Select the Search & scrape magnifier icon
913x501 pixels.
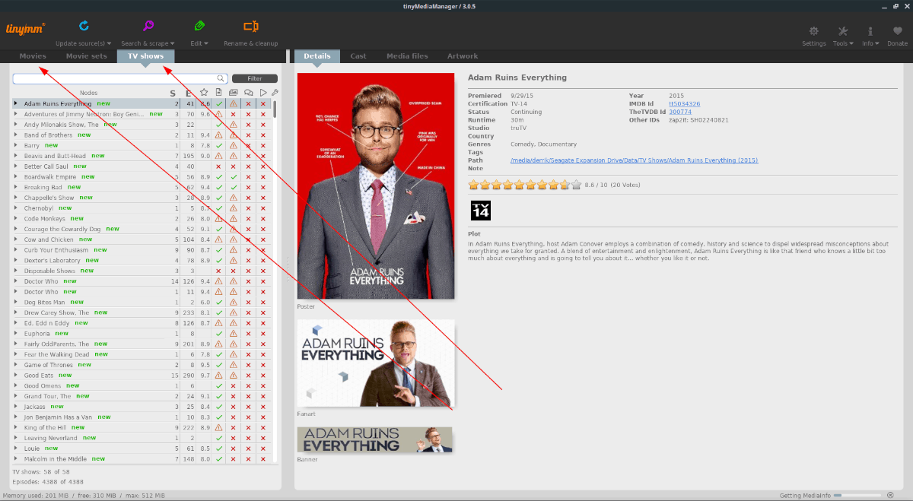pyautogui.click(x=147, y=27)
